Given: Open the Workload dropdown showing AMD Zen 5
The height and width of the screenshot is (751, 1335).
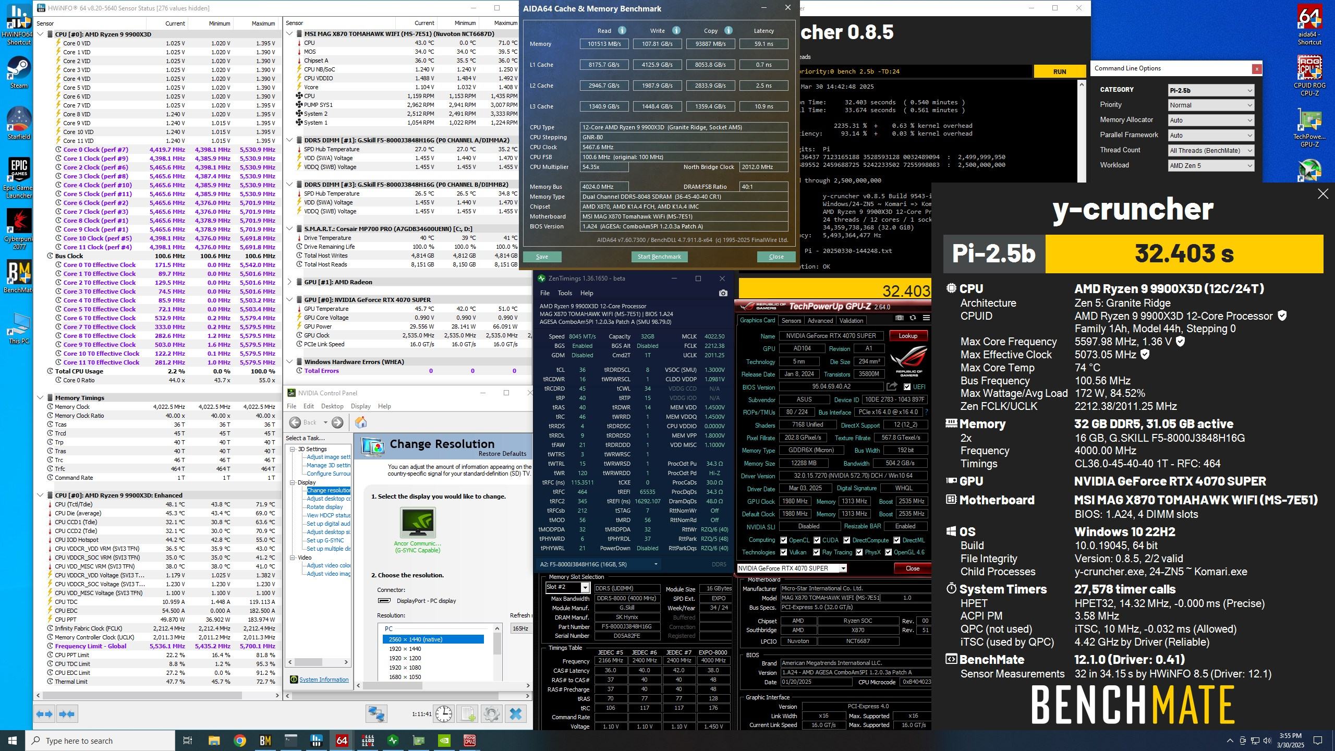Looking at the screenshot, I should [x=1210, y=165].
